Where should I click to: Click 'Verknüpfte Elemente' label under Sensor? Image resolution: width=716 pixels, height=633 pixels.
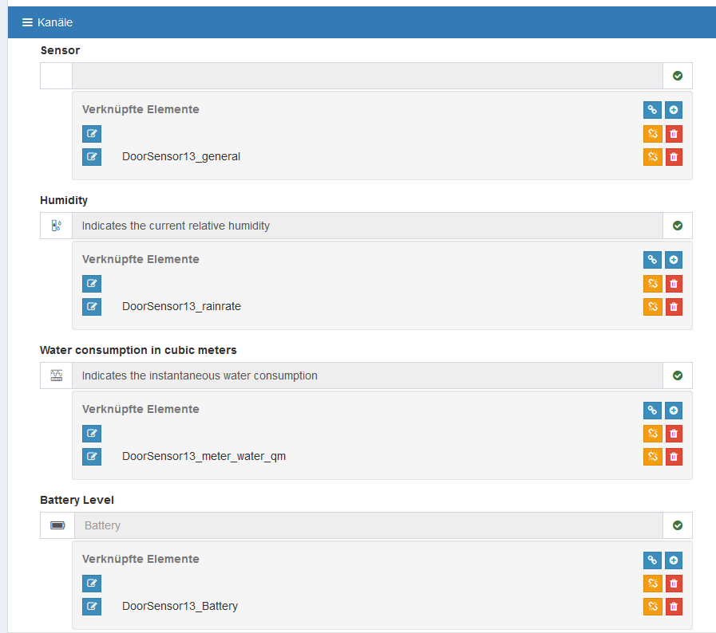tap(140, 109)
